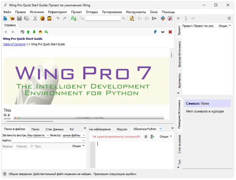Select the Стек вызовов vertical tab
Screen dimensions: 236x180
[x=179, y=144]
